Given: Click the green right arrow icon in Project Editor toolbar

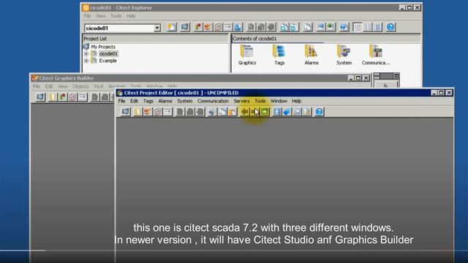Looking at the screenshot, I should (265, 112).
